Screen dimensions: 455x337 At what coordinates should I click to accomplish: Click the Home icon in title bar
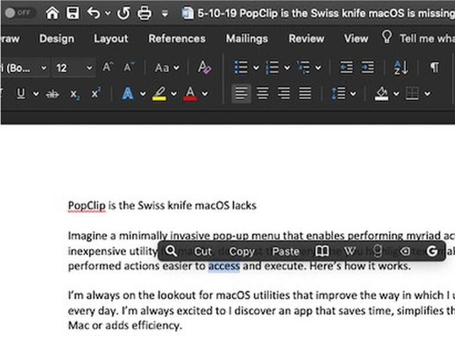pos(52,13)
